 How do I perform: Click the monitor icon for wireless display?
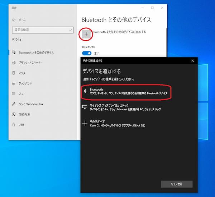85,107
